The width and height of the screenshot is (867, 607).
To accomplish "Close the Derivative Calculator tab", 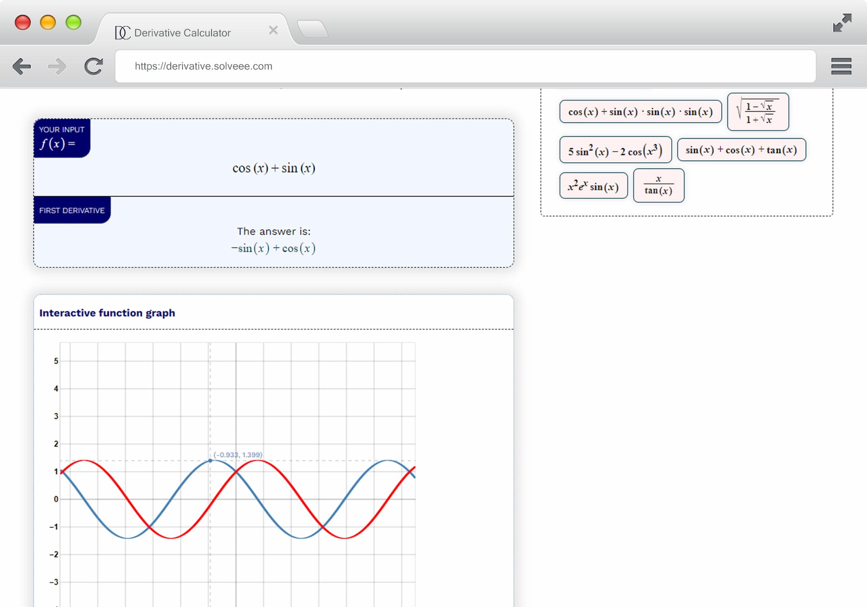I will [x=273, y=30].
